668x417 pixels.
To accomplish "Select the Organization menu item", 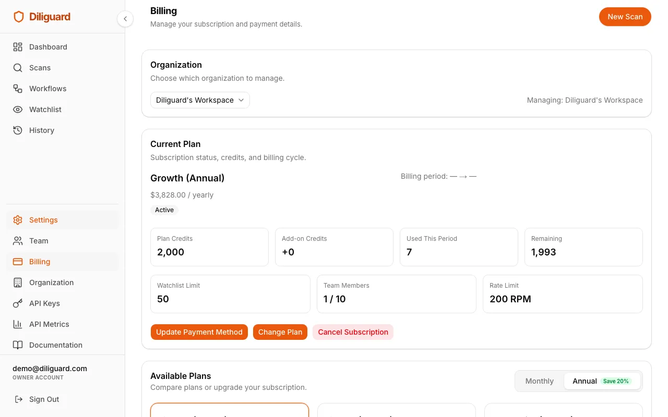I will click(63, 283).
